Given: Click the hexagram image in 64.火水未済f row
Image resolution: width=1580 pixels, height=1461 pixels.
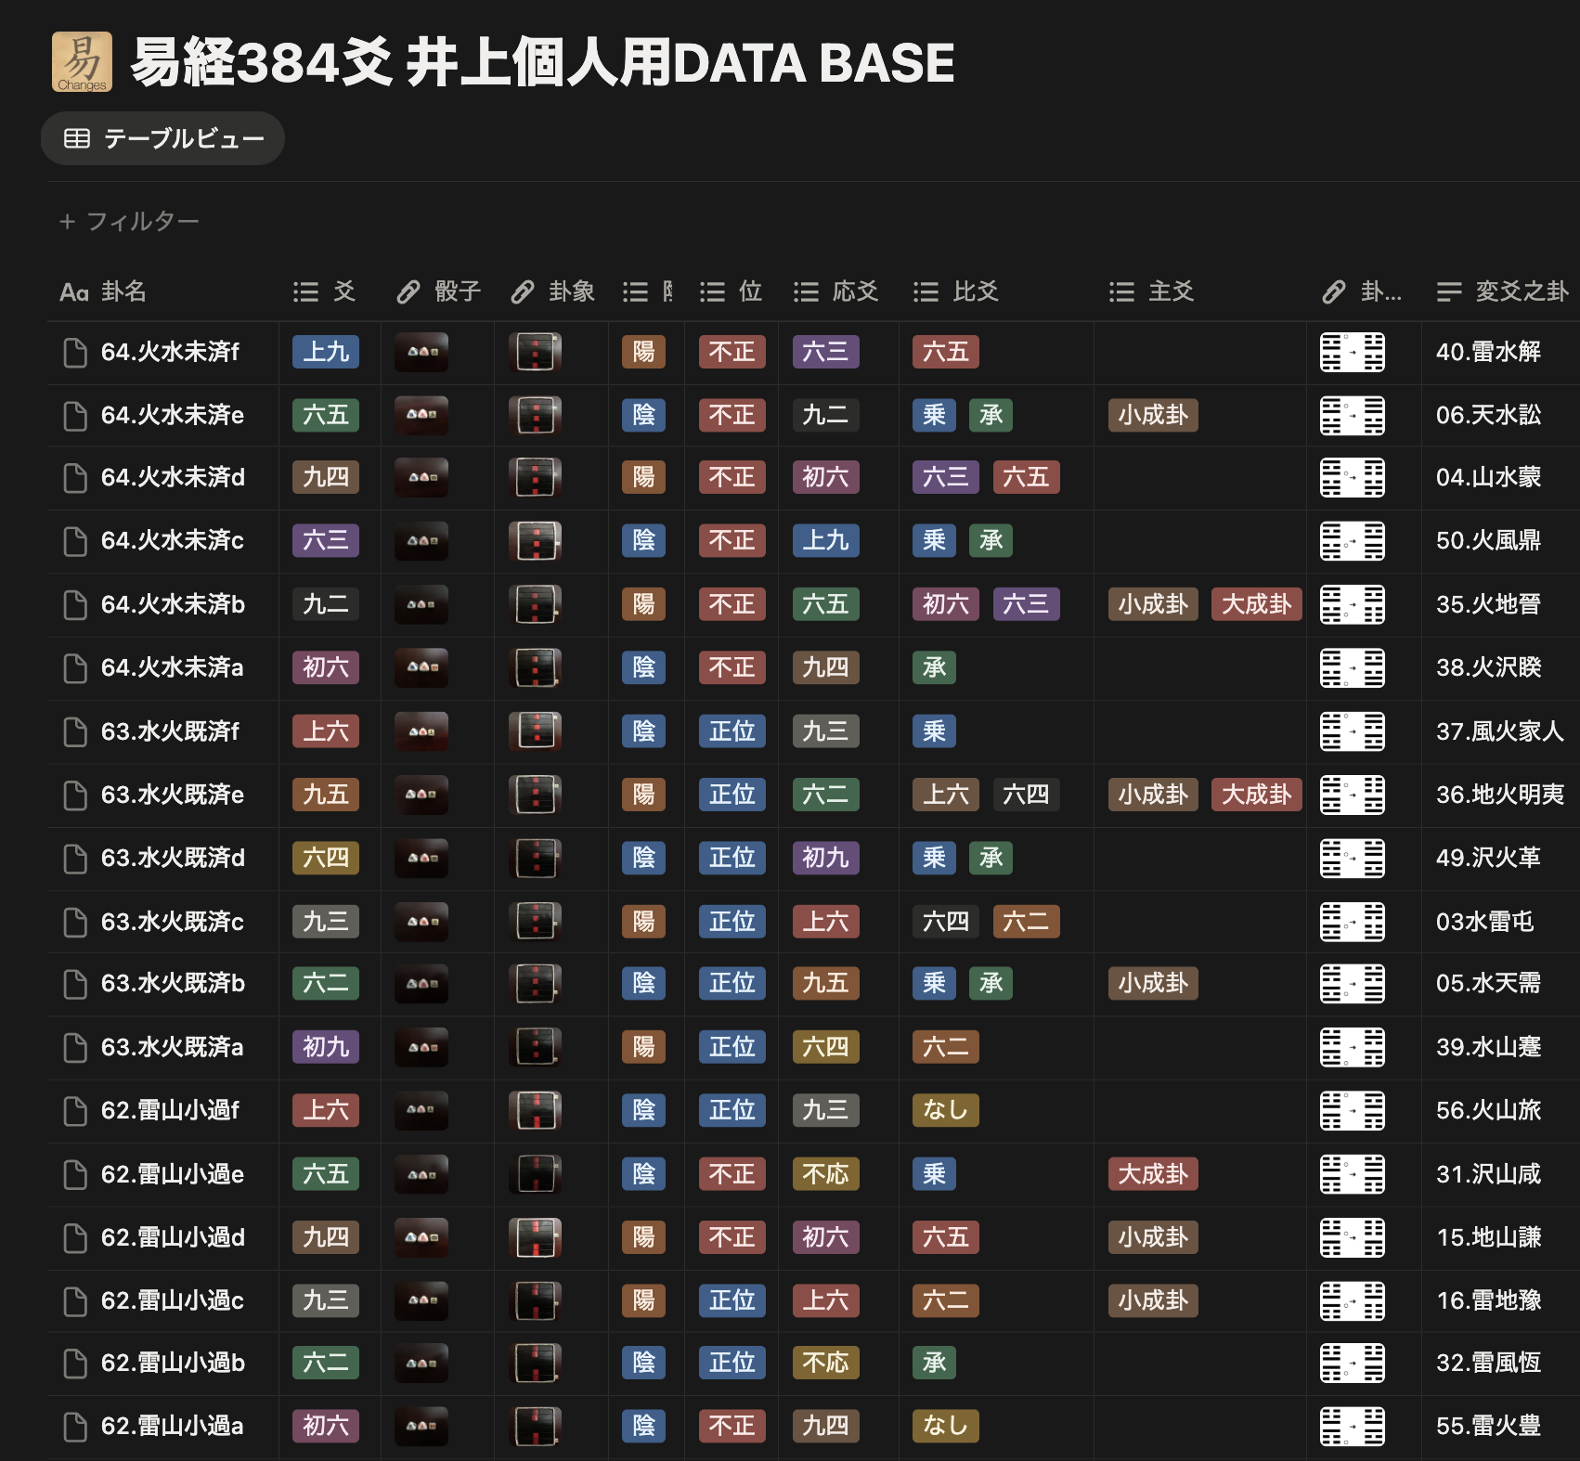Looking at the screenshot, I should pyautogui.click(x=536, y=353).
